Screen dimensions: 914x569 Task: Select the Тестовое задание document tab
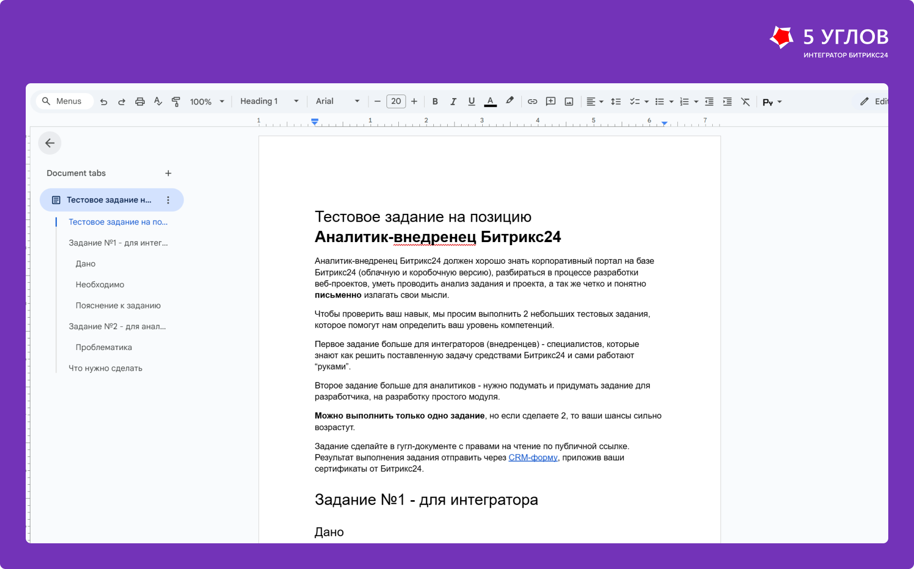click(x=112, y=200)
